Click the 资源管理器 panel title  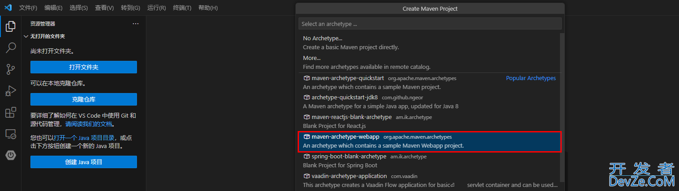(x=43, y=24)
